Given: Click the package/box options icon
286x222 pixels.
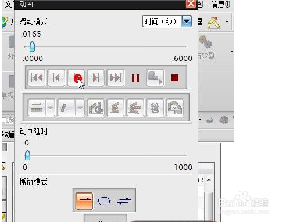Looking at the screenshot, I should point(155,108).
